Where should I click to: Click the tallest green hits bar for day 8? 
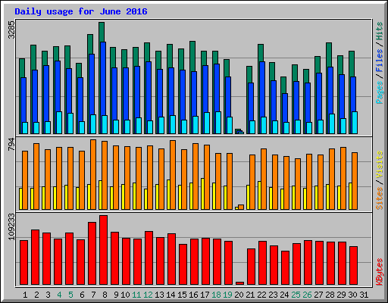pyautogui.click(x=102, y=32)
